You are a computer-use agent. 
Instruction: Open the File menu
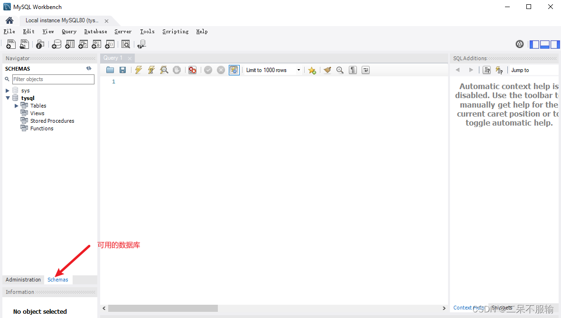9,31
